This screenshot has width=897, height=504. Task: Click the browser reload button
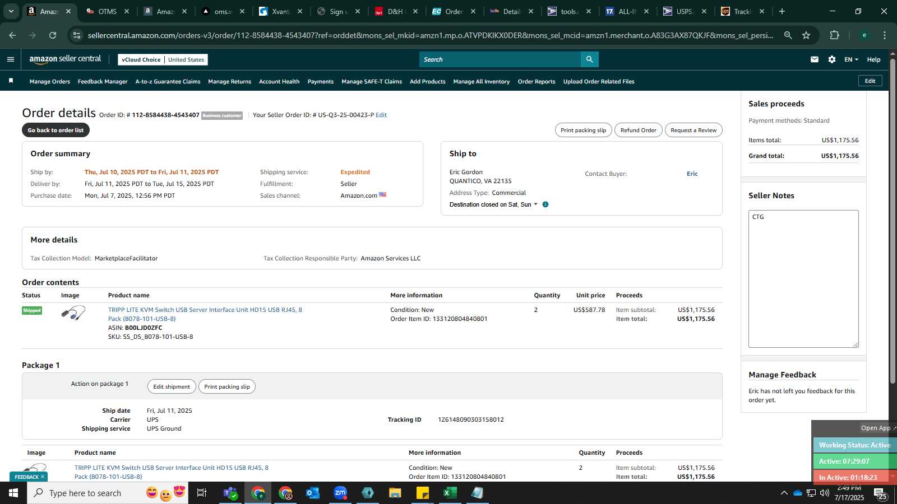click(x=53, y=35)
